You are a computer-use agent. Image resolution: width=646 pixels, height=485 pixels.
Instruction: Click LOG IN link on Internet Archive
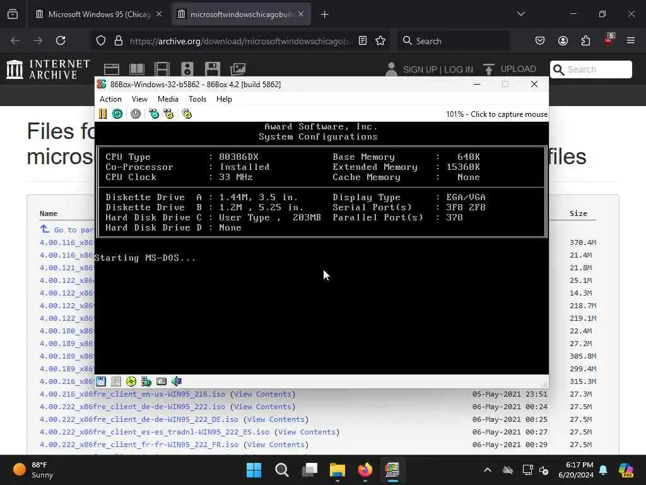pyautogui.click(x=459, y=69)
